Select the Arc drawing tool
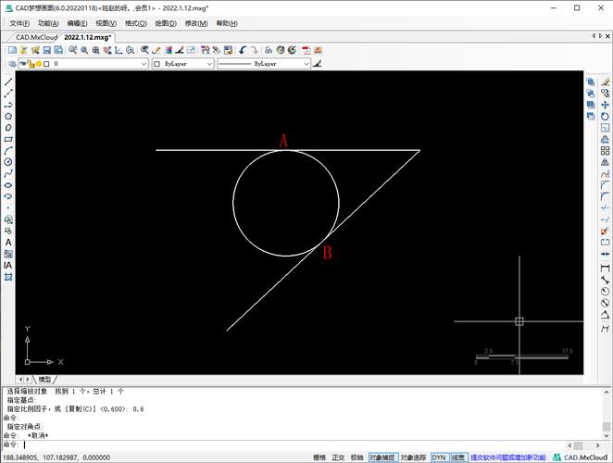This screenshot has height=463, width=613. click(8, 151)
